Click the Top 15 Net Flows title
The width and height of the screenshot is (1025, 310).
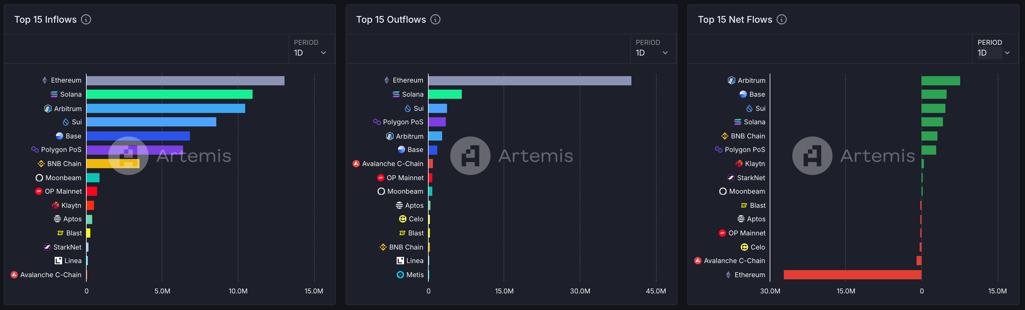(x=735, y=19)
